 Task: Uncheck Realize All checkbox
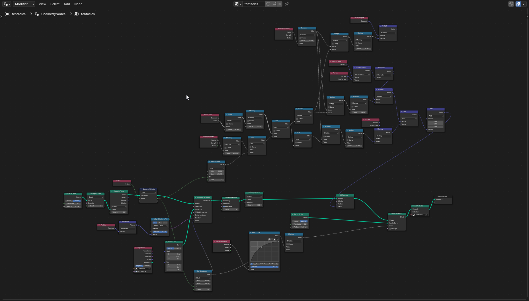tap(224, 206)
